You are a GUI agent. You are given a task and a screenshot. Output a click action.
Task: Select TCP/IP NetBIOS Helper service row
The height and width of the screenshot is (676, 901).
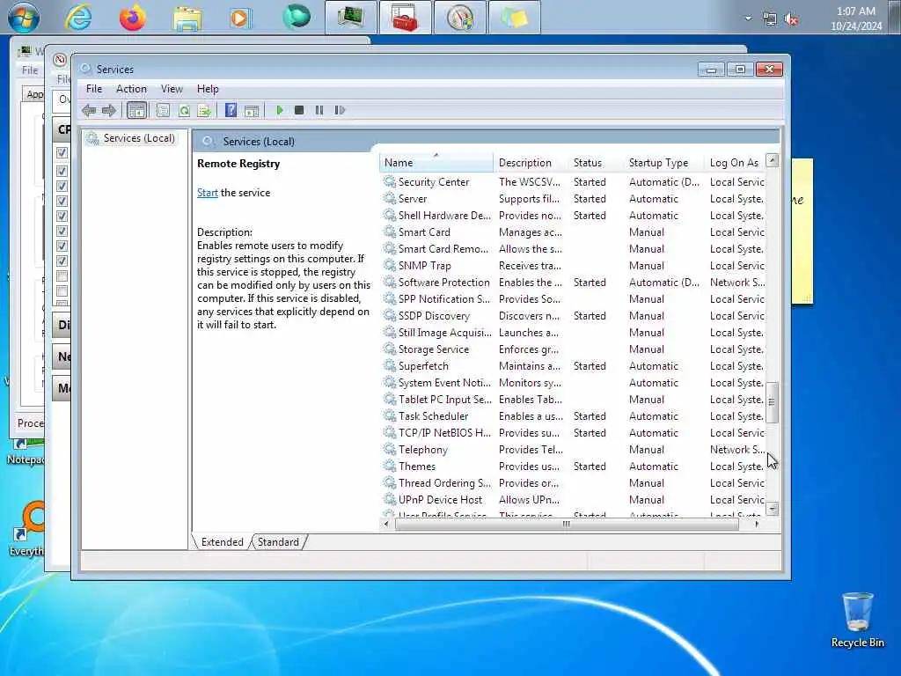pyautogui.click(x=572, y=432)
